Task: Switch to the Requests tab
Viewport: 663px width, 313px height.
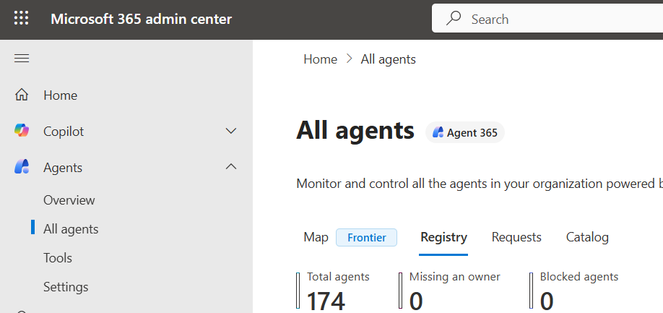Action: pyautogui.click(x=516, y=237)
